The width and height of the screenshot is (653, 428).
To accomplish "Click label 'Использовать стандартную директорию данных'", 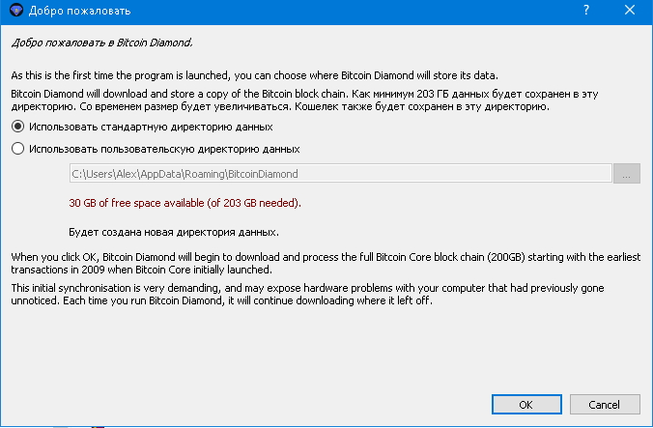I will tap(151, 127).
